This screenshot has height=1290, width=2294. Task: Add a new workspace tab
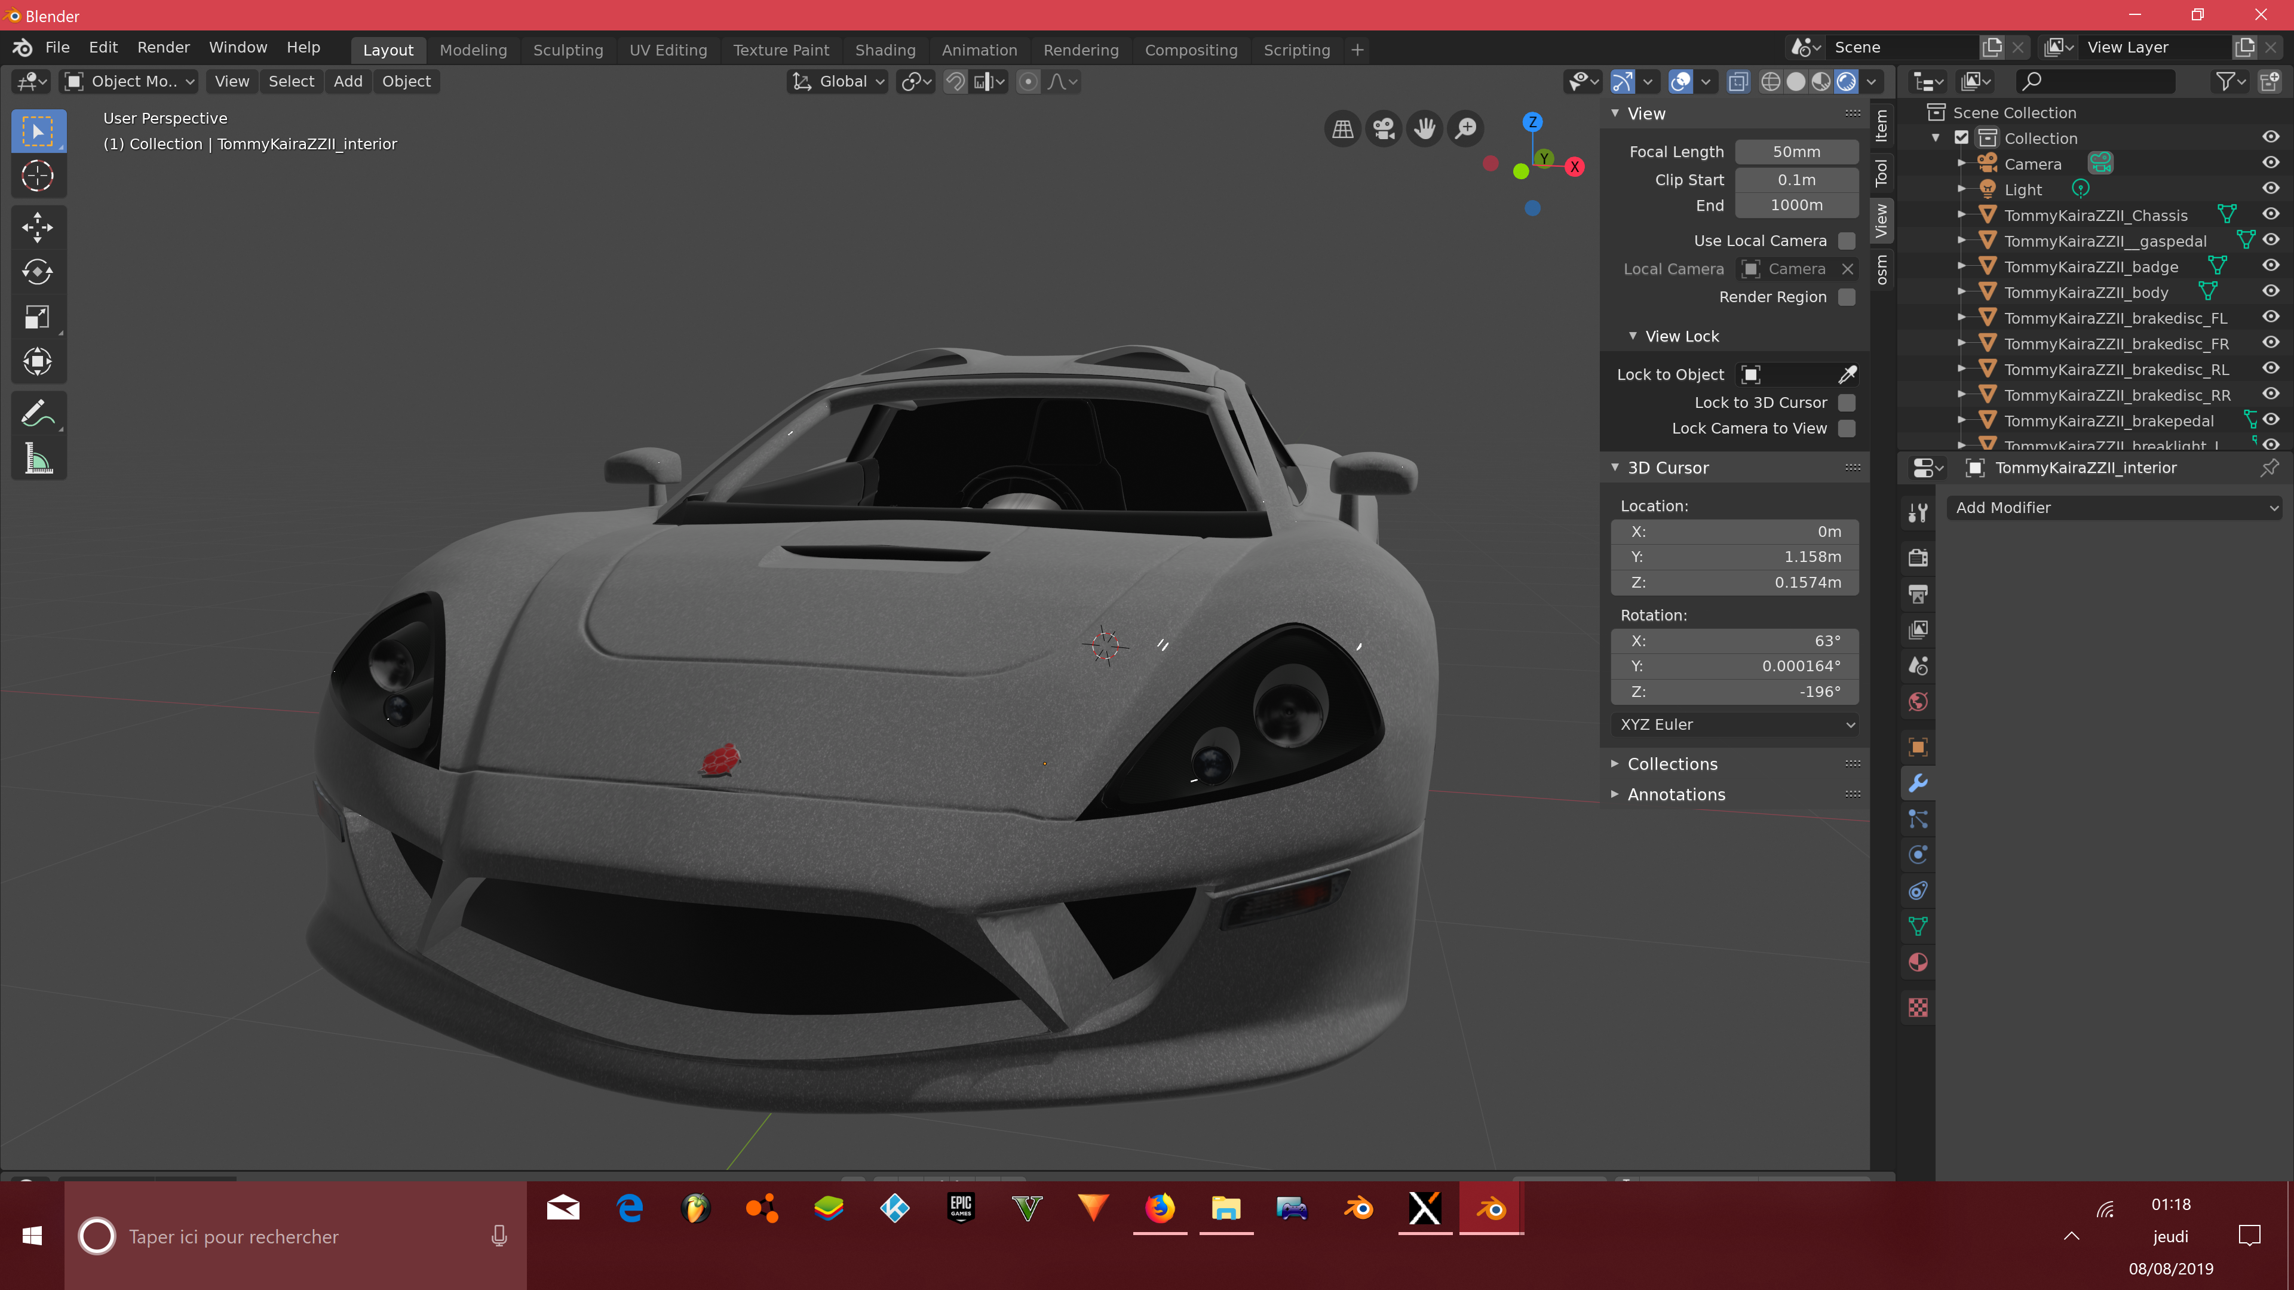[1357, 51]
